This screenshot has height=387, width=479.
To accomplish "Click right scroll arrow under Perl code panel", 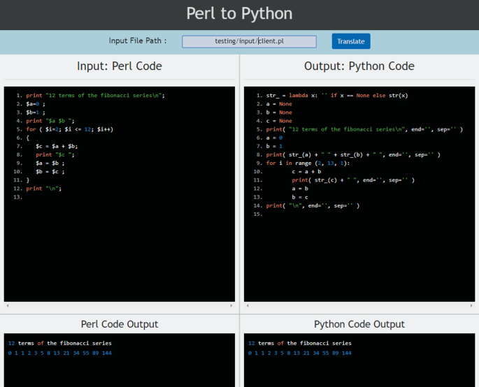I will pyautogui.click(x=231, y=306).
